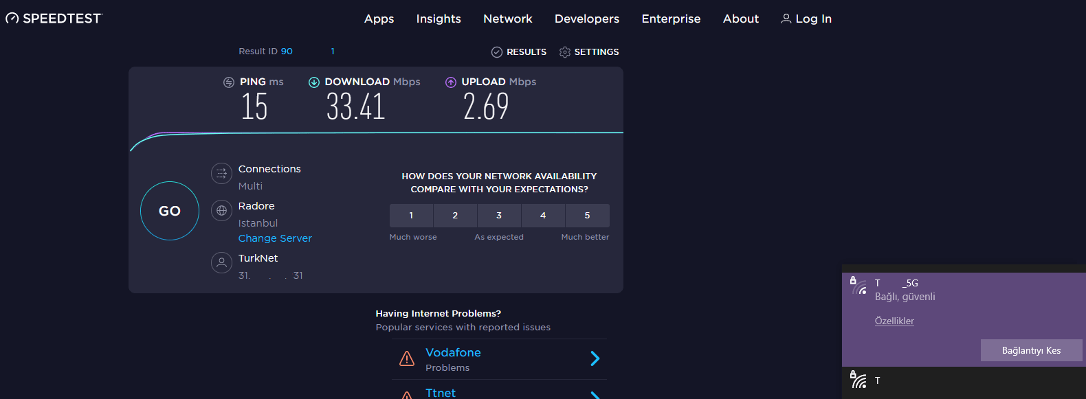1086x399 pixels.
Task: Click the Change Server link
Action: (275, 238)
